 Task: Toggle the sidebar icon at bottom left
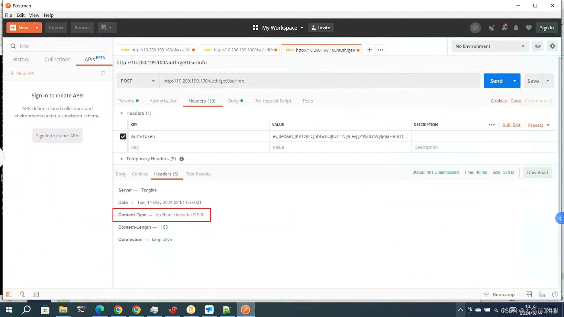click(x=9, y=294)
